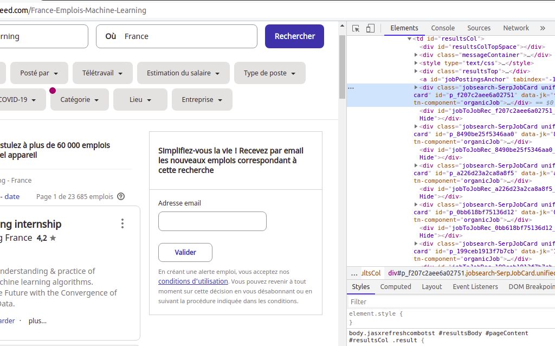This screenshot has height=346, width=555.
Task: Click the Valider button
Action: [x=185, y=252]
